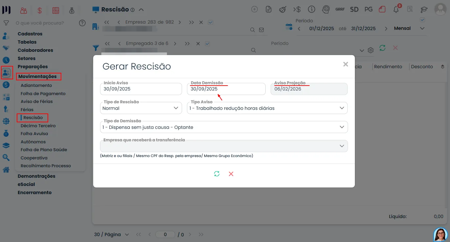Click the broom cleanup icon in the toolbar
Viewport: 450px width, 242px height.
[283, 10]
